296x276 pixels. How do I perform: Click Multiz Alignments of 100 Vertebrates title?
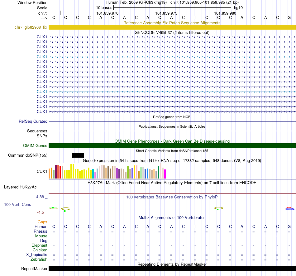pos(172,217)
